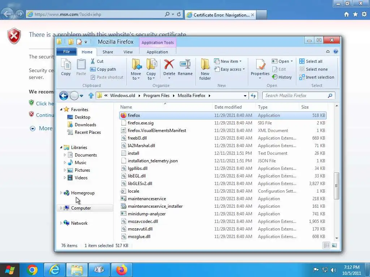Screen dimensions: 370x277
Task: Expand the Network tree node arrow
Action: [x=61, y=223]
